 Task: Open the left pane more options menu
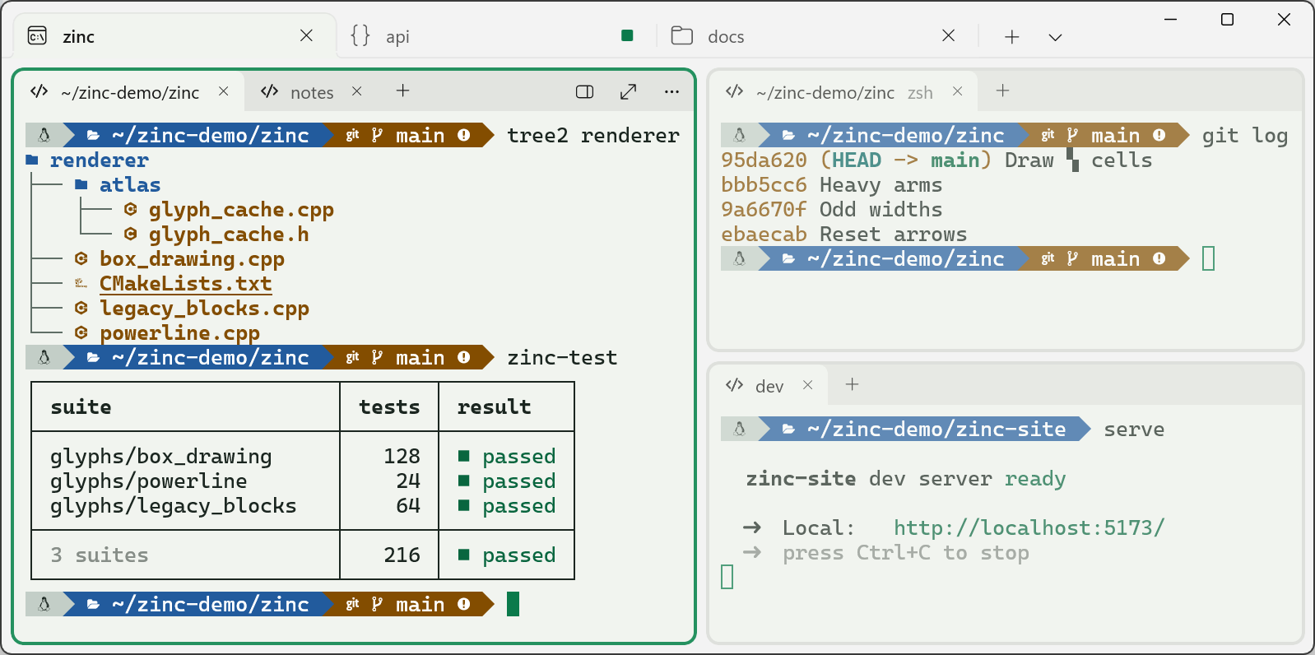click(x=671, y=92)
